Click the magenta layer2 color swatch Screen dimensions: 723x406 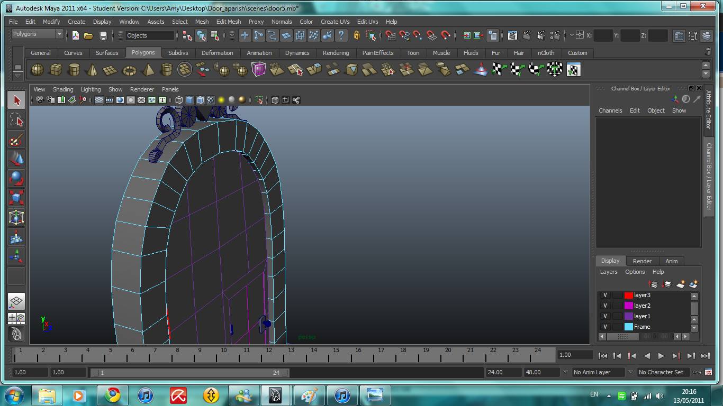click(628, 306)
